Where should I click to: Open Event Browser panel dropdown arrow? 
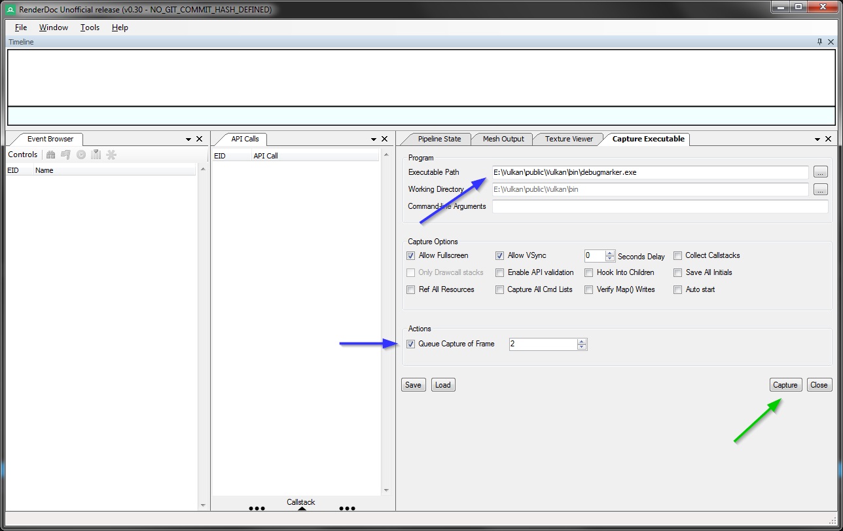[188, 139]
